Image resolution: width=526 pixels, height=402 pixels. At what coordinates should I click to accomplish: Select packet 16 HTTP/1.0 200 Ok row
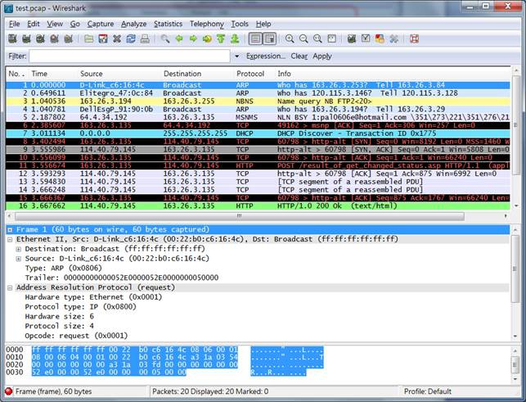258,206
